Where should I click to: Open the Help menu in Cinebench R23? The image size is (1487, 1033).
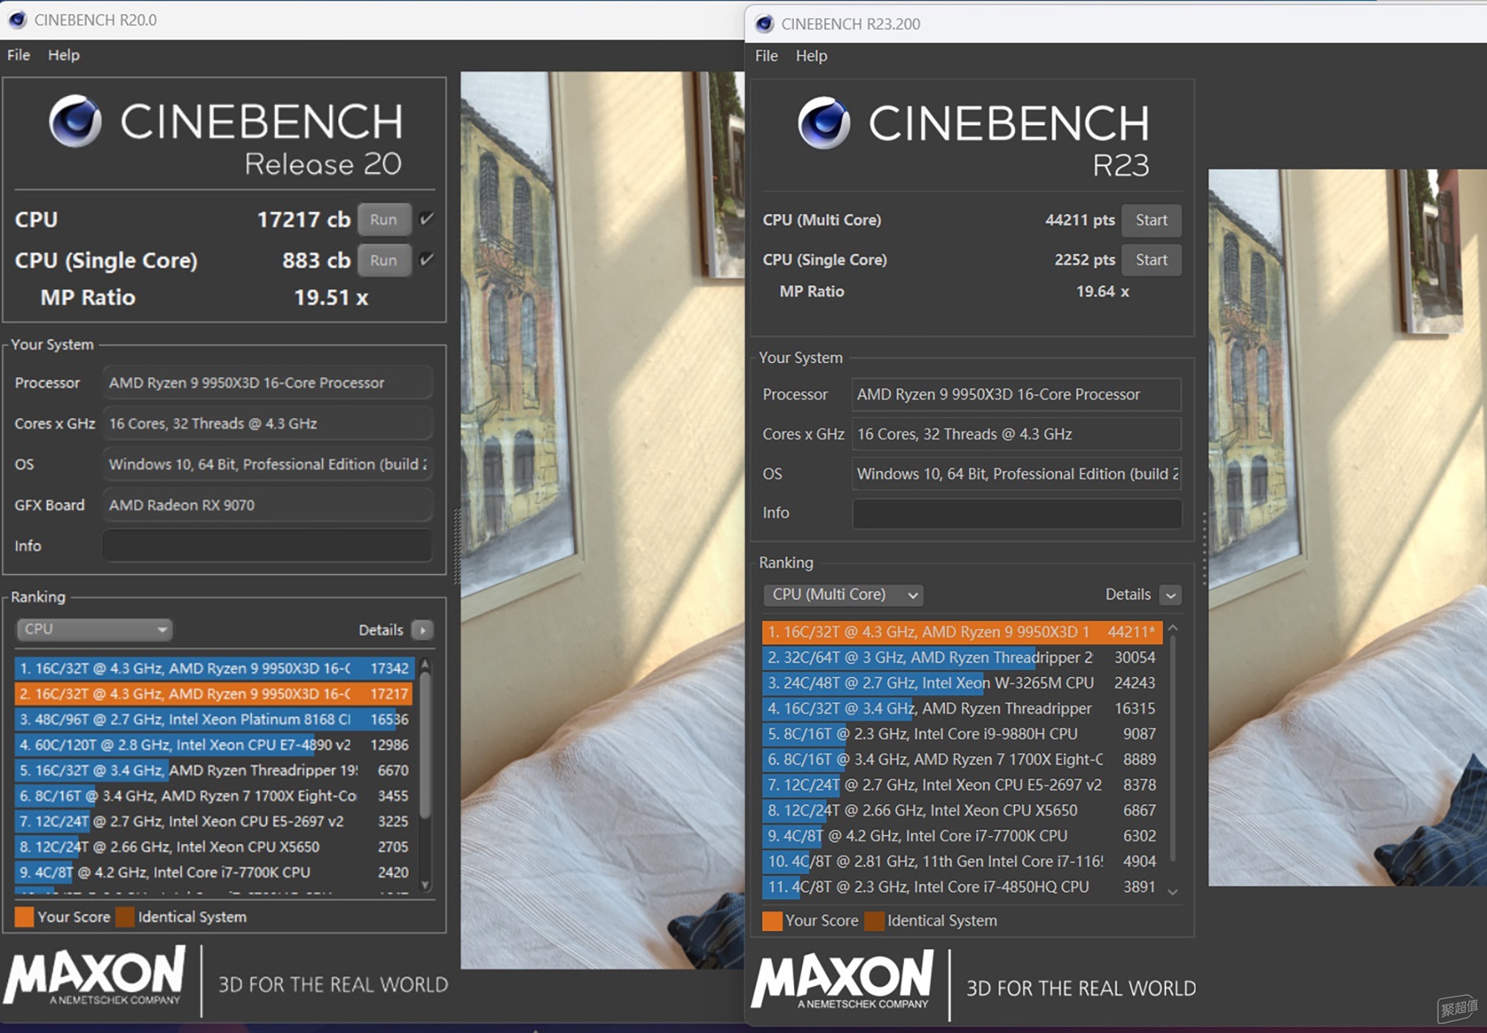click(x=811, y=56)
